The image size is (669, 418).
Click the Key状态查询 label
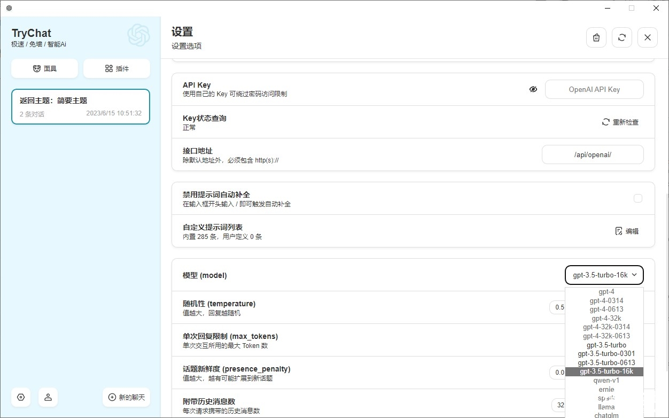205,118
